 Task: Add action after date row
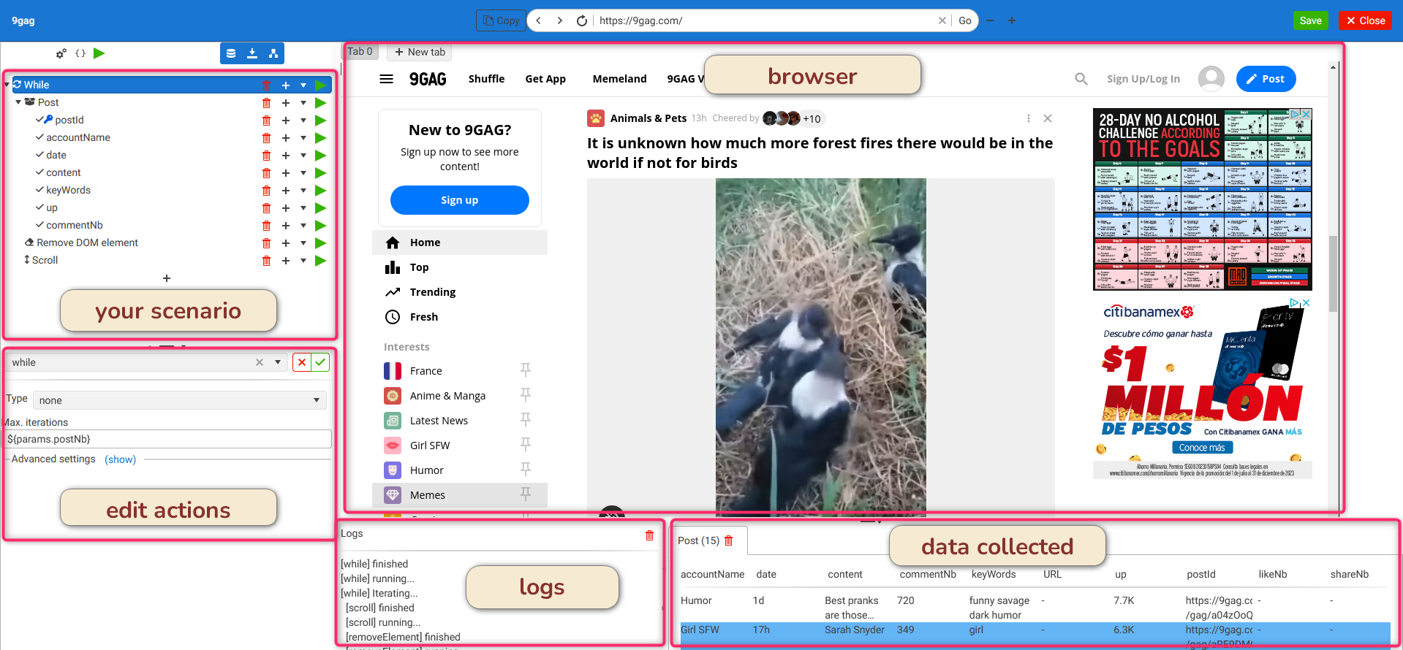(286, 156)
